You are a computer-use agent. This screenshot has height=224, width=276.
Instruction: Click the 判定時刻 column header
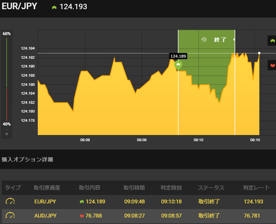point(171,188)
